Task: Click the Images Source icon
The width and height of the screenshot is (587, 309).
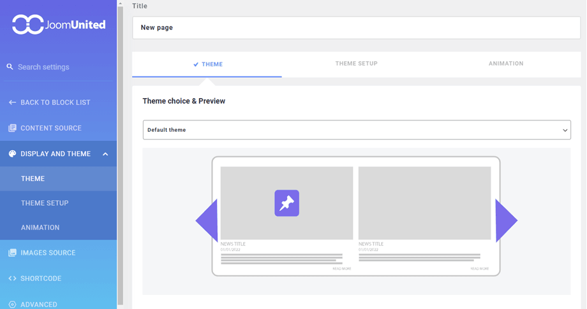Action: pos(12,253)
